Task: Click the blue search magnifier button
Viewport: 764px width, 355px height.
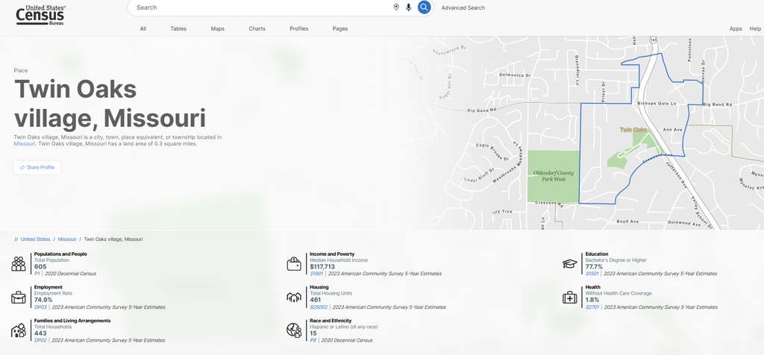Action: pos(424,7)
